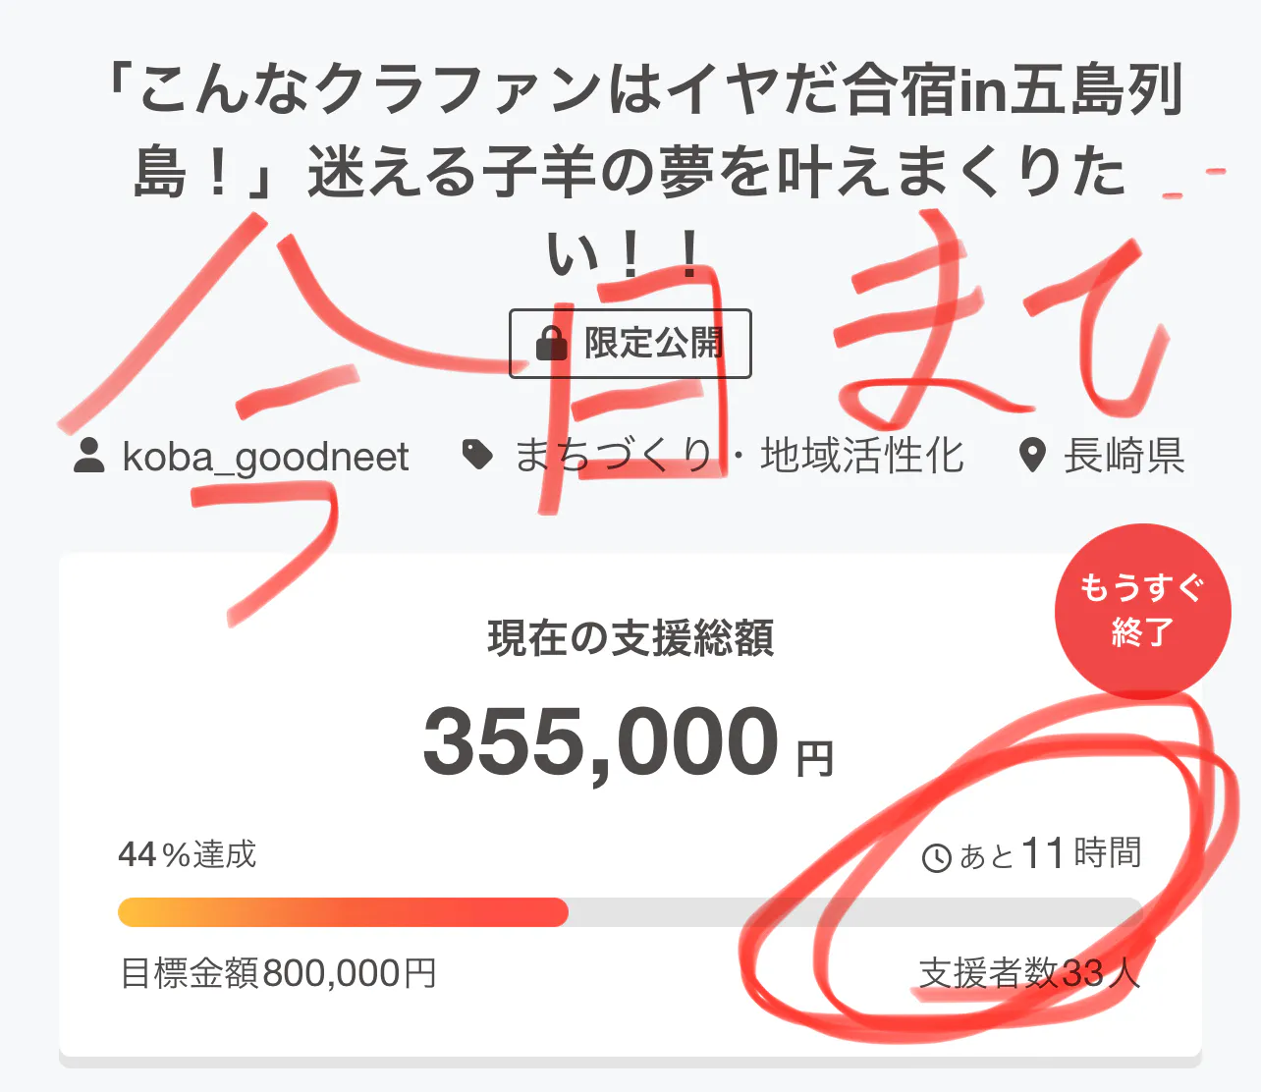Click the person icon beside koba_goodneet

point(89,456)
